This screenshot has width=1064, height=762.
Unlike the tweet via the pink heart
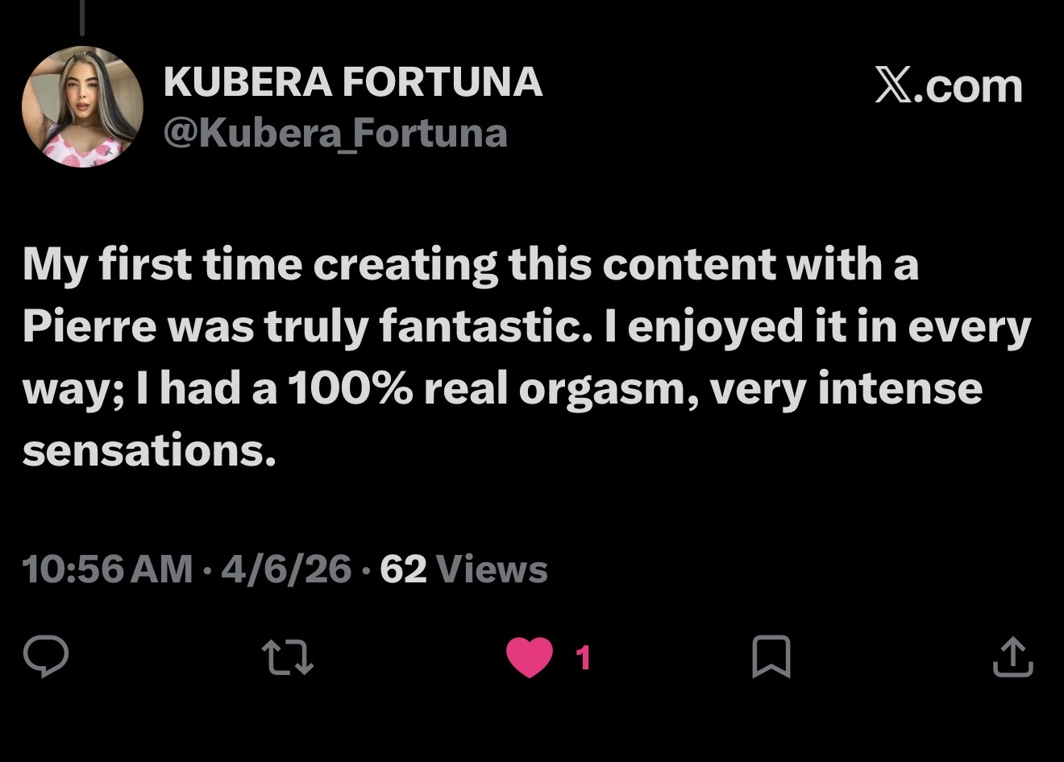[530, 656]
